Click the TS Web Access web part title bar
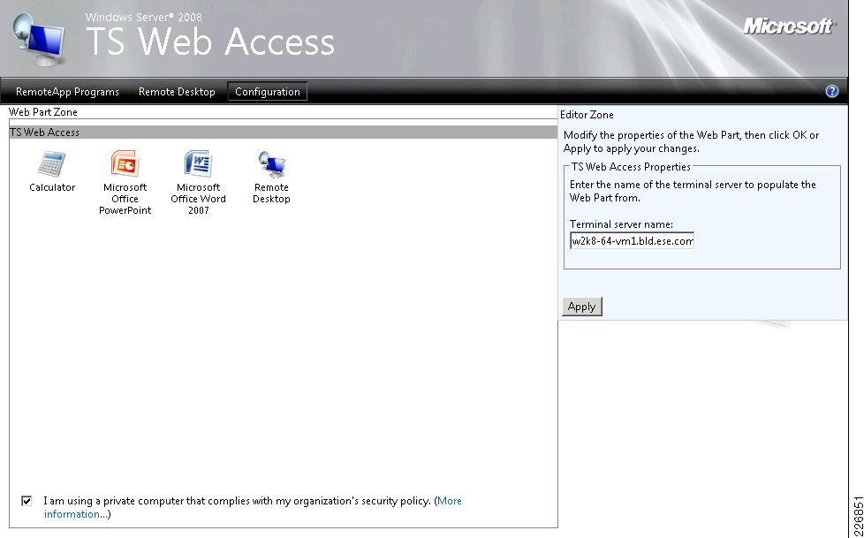The width and height of the screenshot is (864, 538). pos(284,133)
